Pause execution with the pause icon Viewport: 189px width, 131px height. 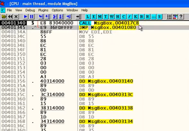pyautogui.click(x=32, y=16)
